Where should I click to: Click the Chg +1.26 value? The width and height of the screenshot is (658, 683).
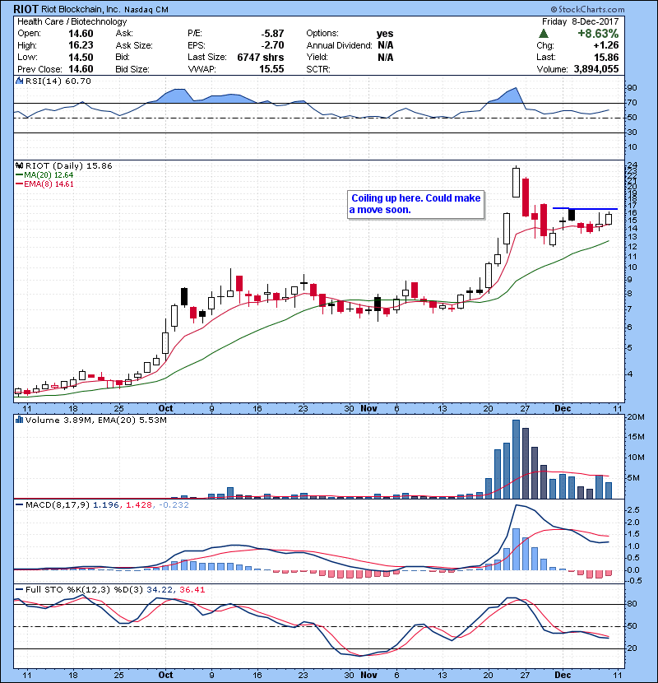coord(606,45)
